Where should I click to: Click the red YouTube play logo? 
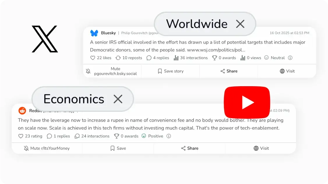coord(247,102)
